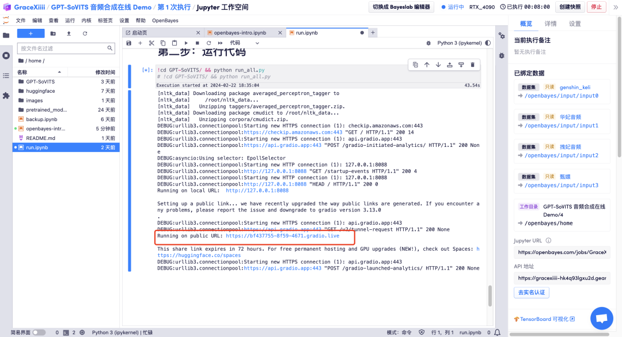Click the notification bell in the status bar

tap(498, 332)
